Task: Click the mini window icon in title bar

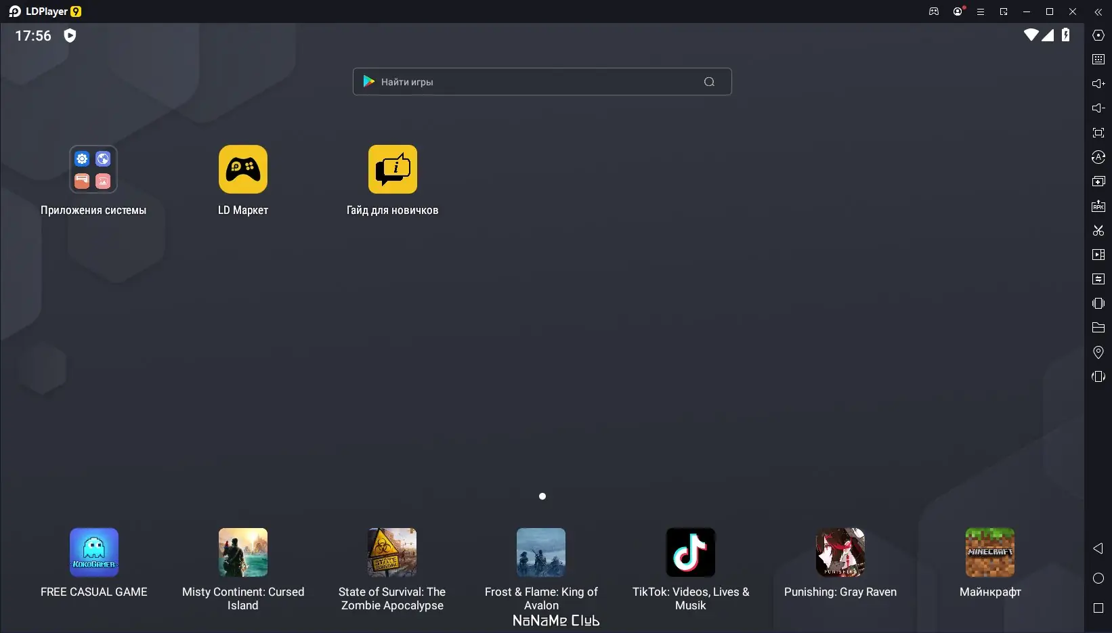Action: [x=1004, y=12]
